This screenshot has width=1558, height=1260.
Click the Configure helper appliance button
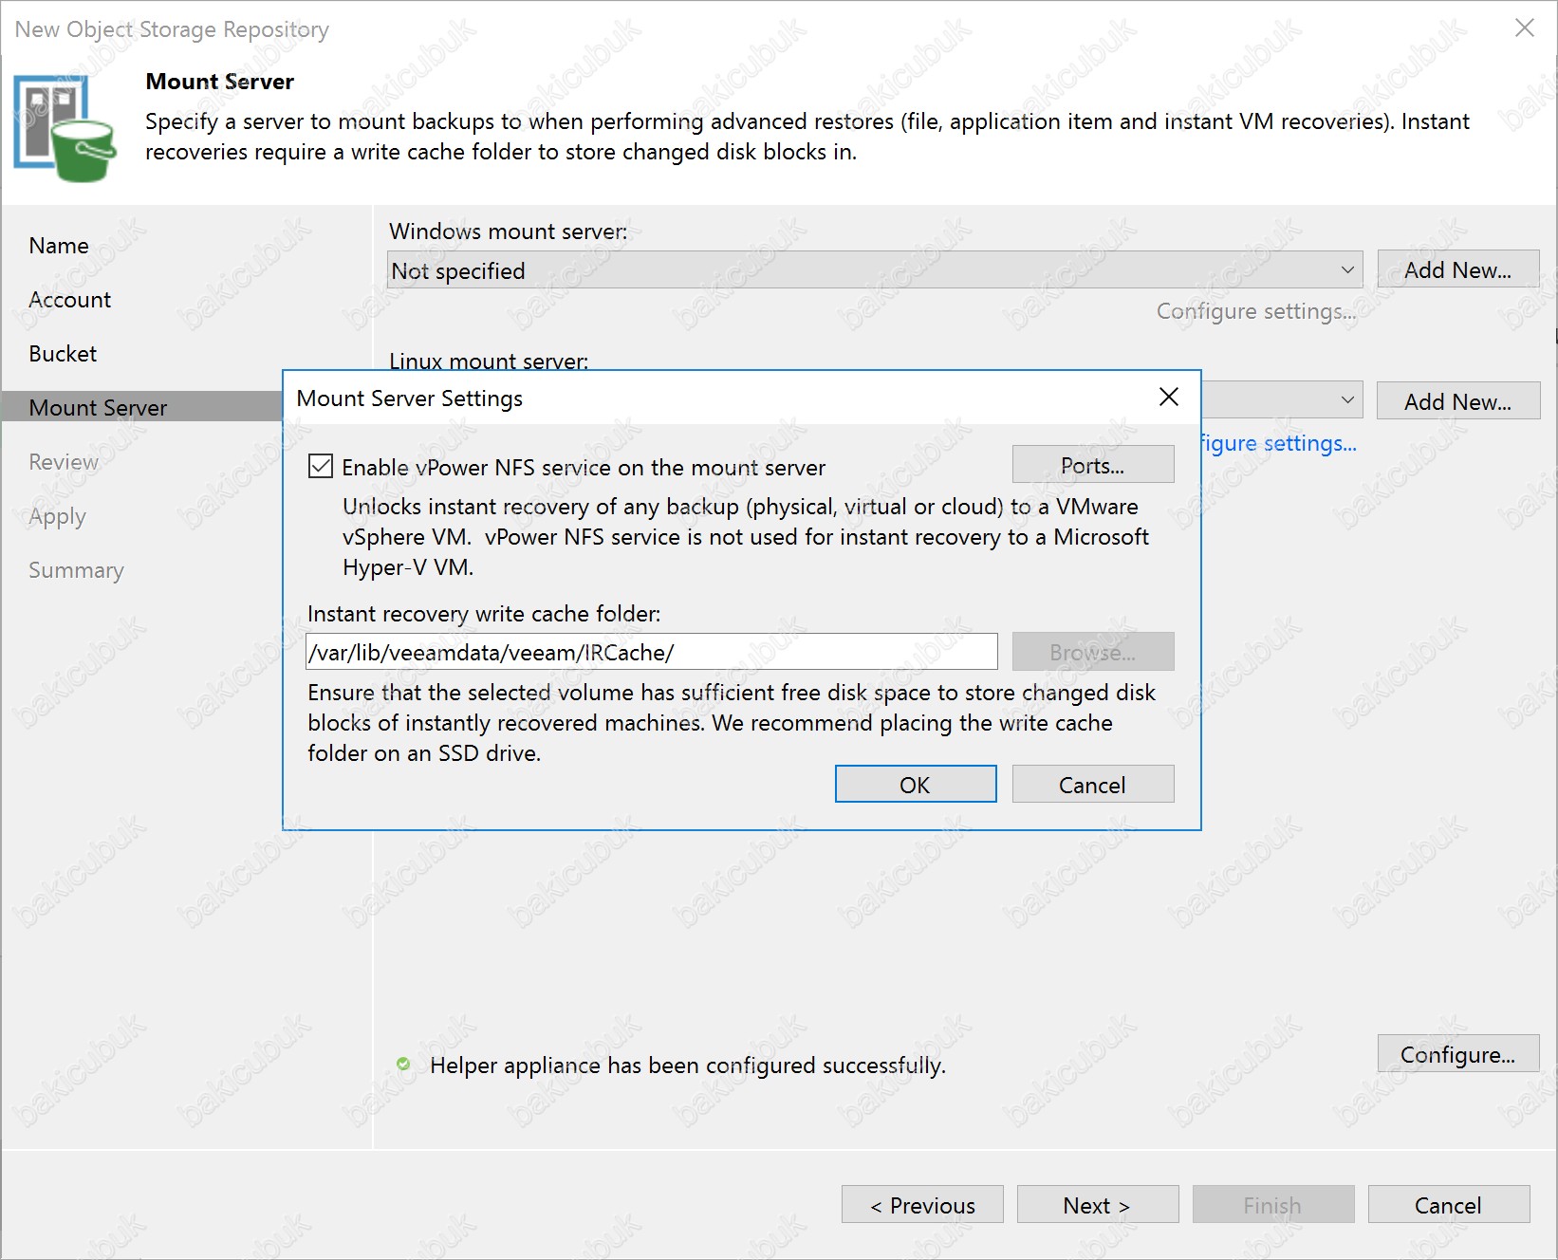(1458, 1054)
